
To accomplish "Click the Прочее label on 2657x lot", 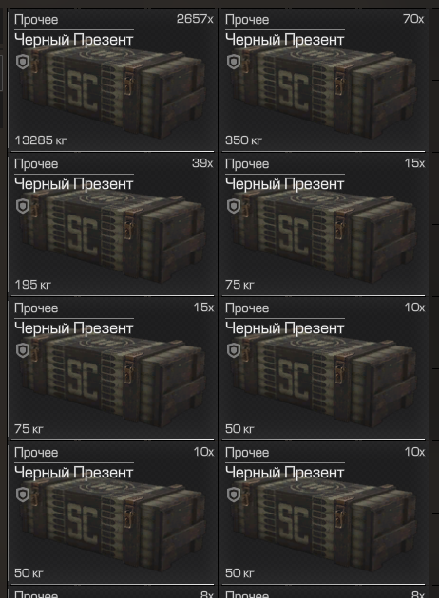I will 36,19.
